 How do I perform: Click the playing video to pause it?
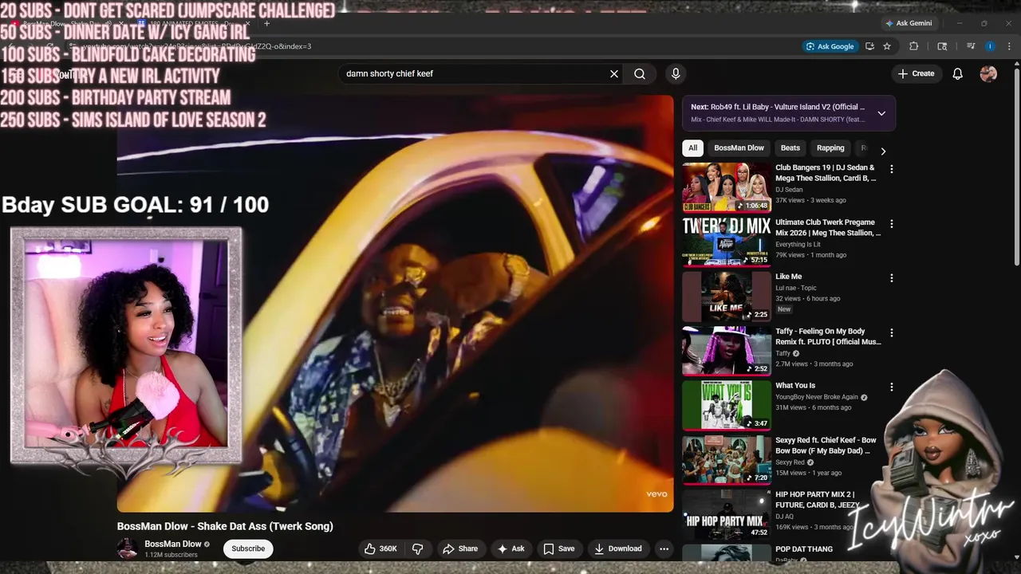(395, 303)
